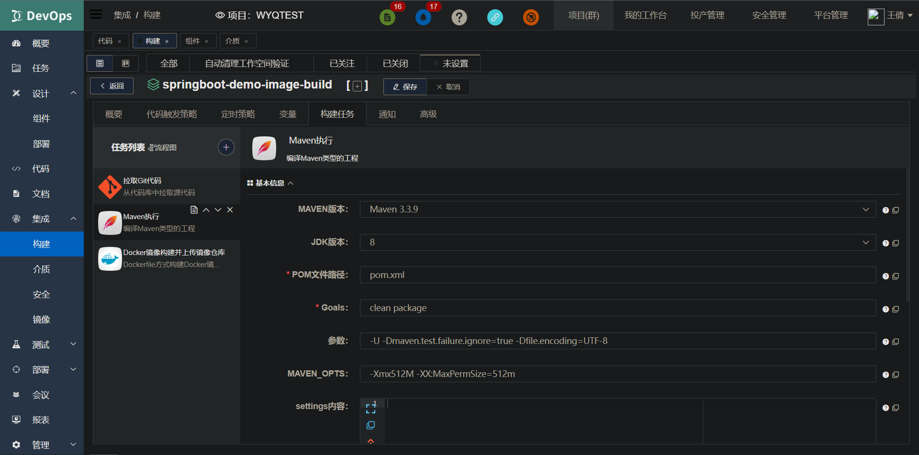Collapse the 基本信息 section

pyautogui.click(x=291, y=183)
